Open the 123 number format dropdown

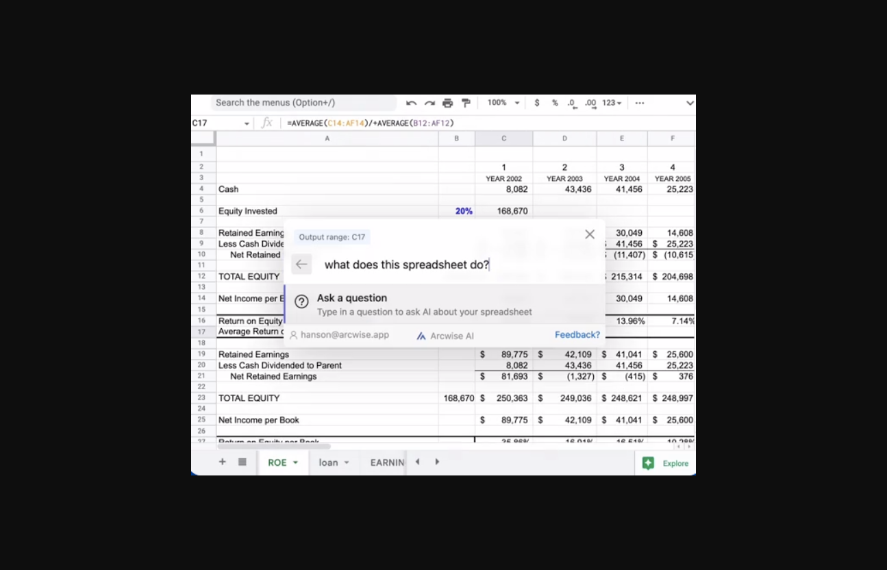[x=612, y=103]
